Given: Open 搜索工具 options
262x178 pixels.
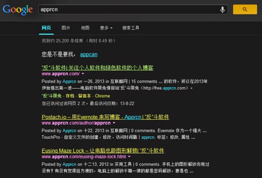Looking at the screenshot, I should point(131,28).
